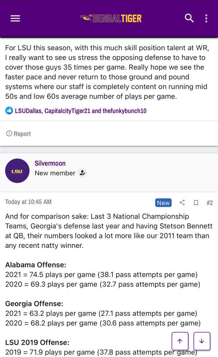Click the blue New post badge
This screenshot has width=218, height=357.
click(163, 203)
